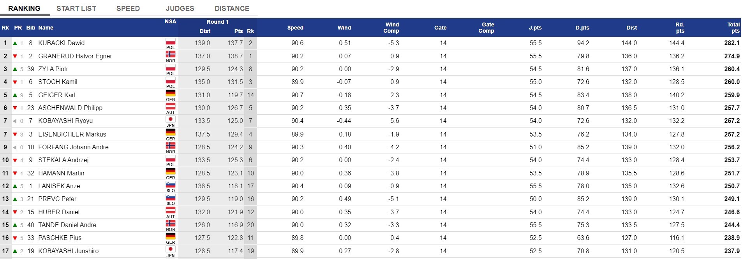Click gray no-change arrow beside FORFANG
The width and height of the screenshot is (744, 259).
click(15, 147)
